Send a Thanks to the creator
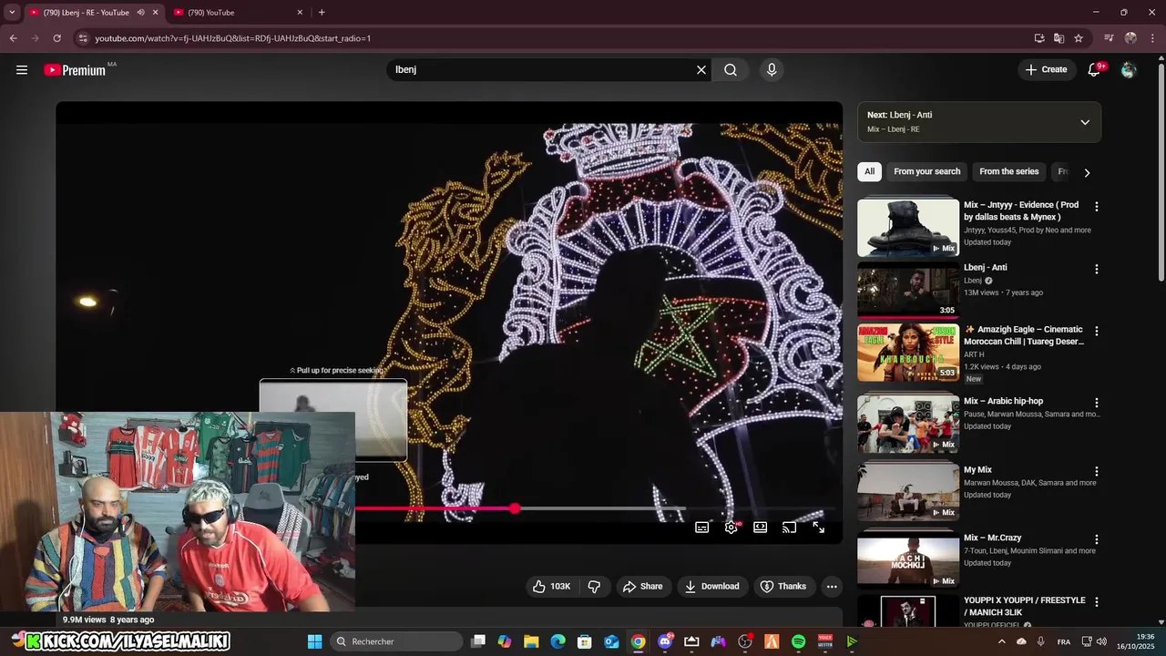This screenshot has width=1166, height=656. [x=783, y=586]
